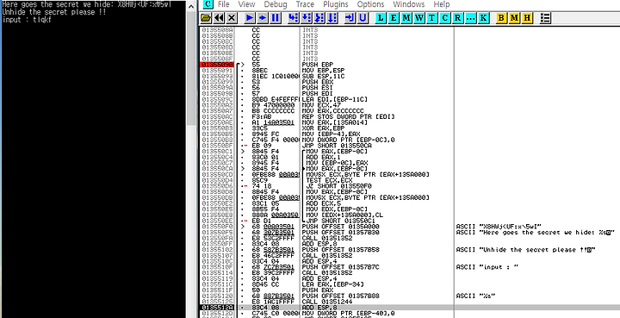Open Threads window with T icon

431,18
